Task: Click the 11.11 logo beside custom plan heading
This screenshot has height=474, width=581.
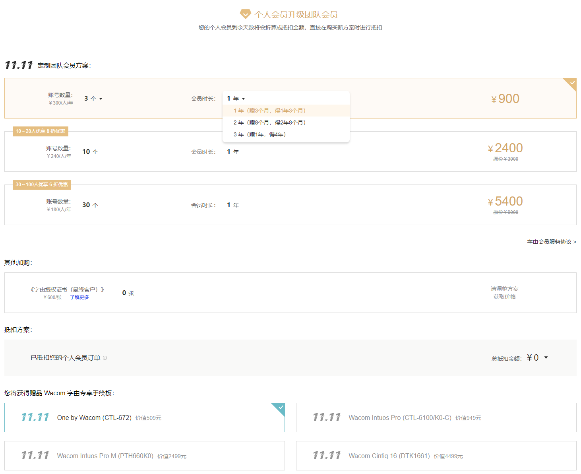Action: tap(19, 65)
